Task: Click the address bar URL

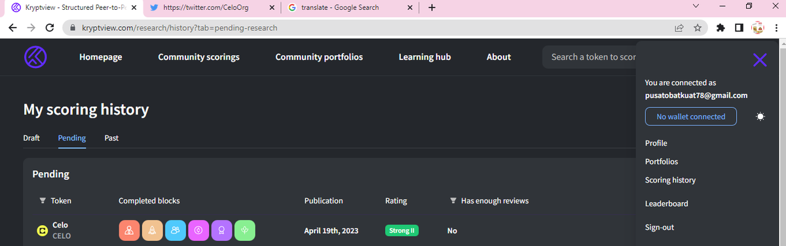Action: click(x=179, y=29)
